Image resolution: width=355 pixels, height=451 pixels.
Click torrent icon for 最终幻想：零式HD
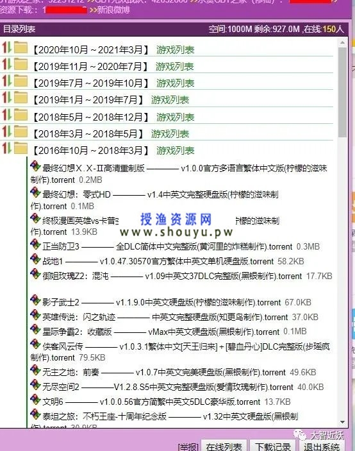tap(35, 192)
